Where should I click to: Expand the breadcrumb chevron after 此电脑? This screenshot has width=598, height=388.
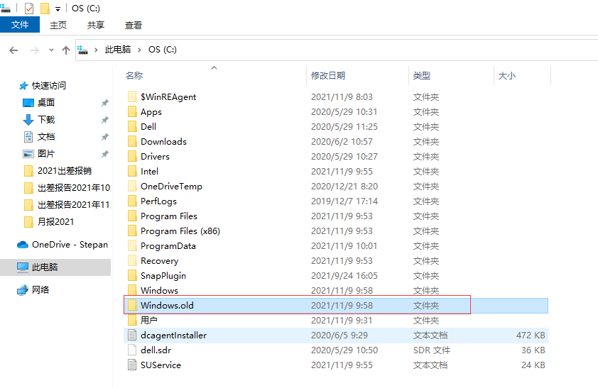pyautogui.click(x=139, y=50)
